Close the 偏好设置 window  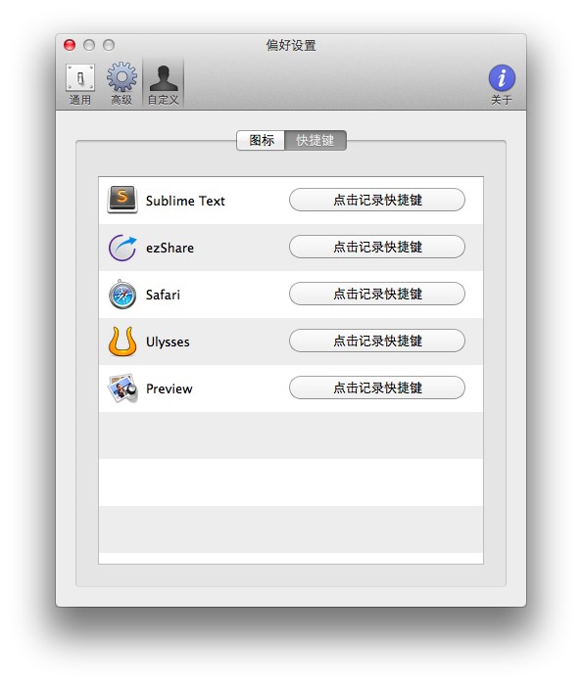point(70,45)
